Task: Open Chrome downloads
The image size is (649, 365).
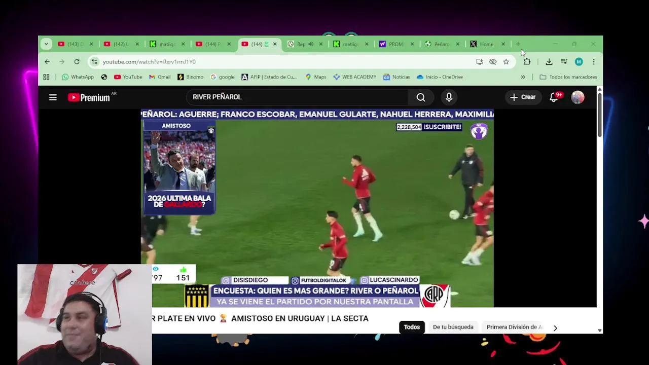Action: [549, 62]
